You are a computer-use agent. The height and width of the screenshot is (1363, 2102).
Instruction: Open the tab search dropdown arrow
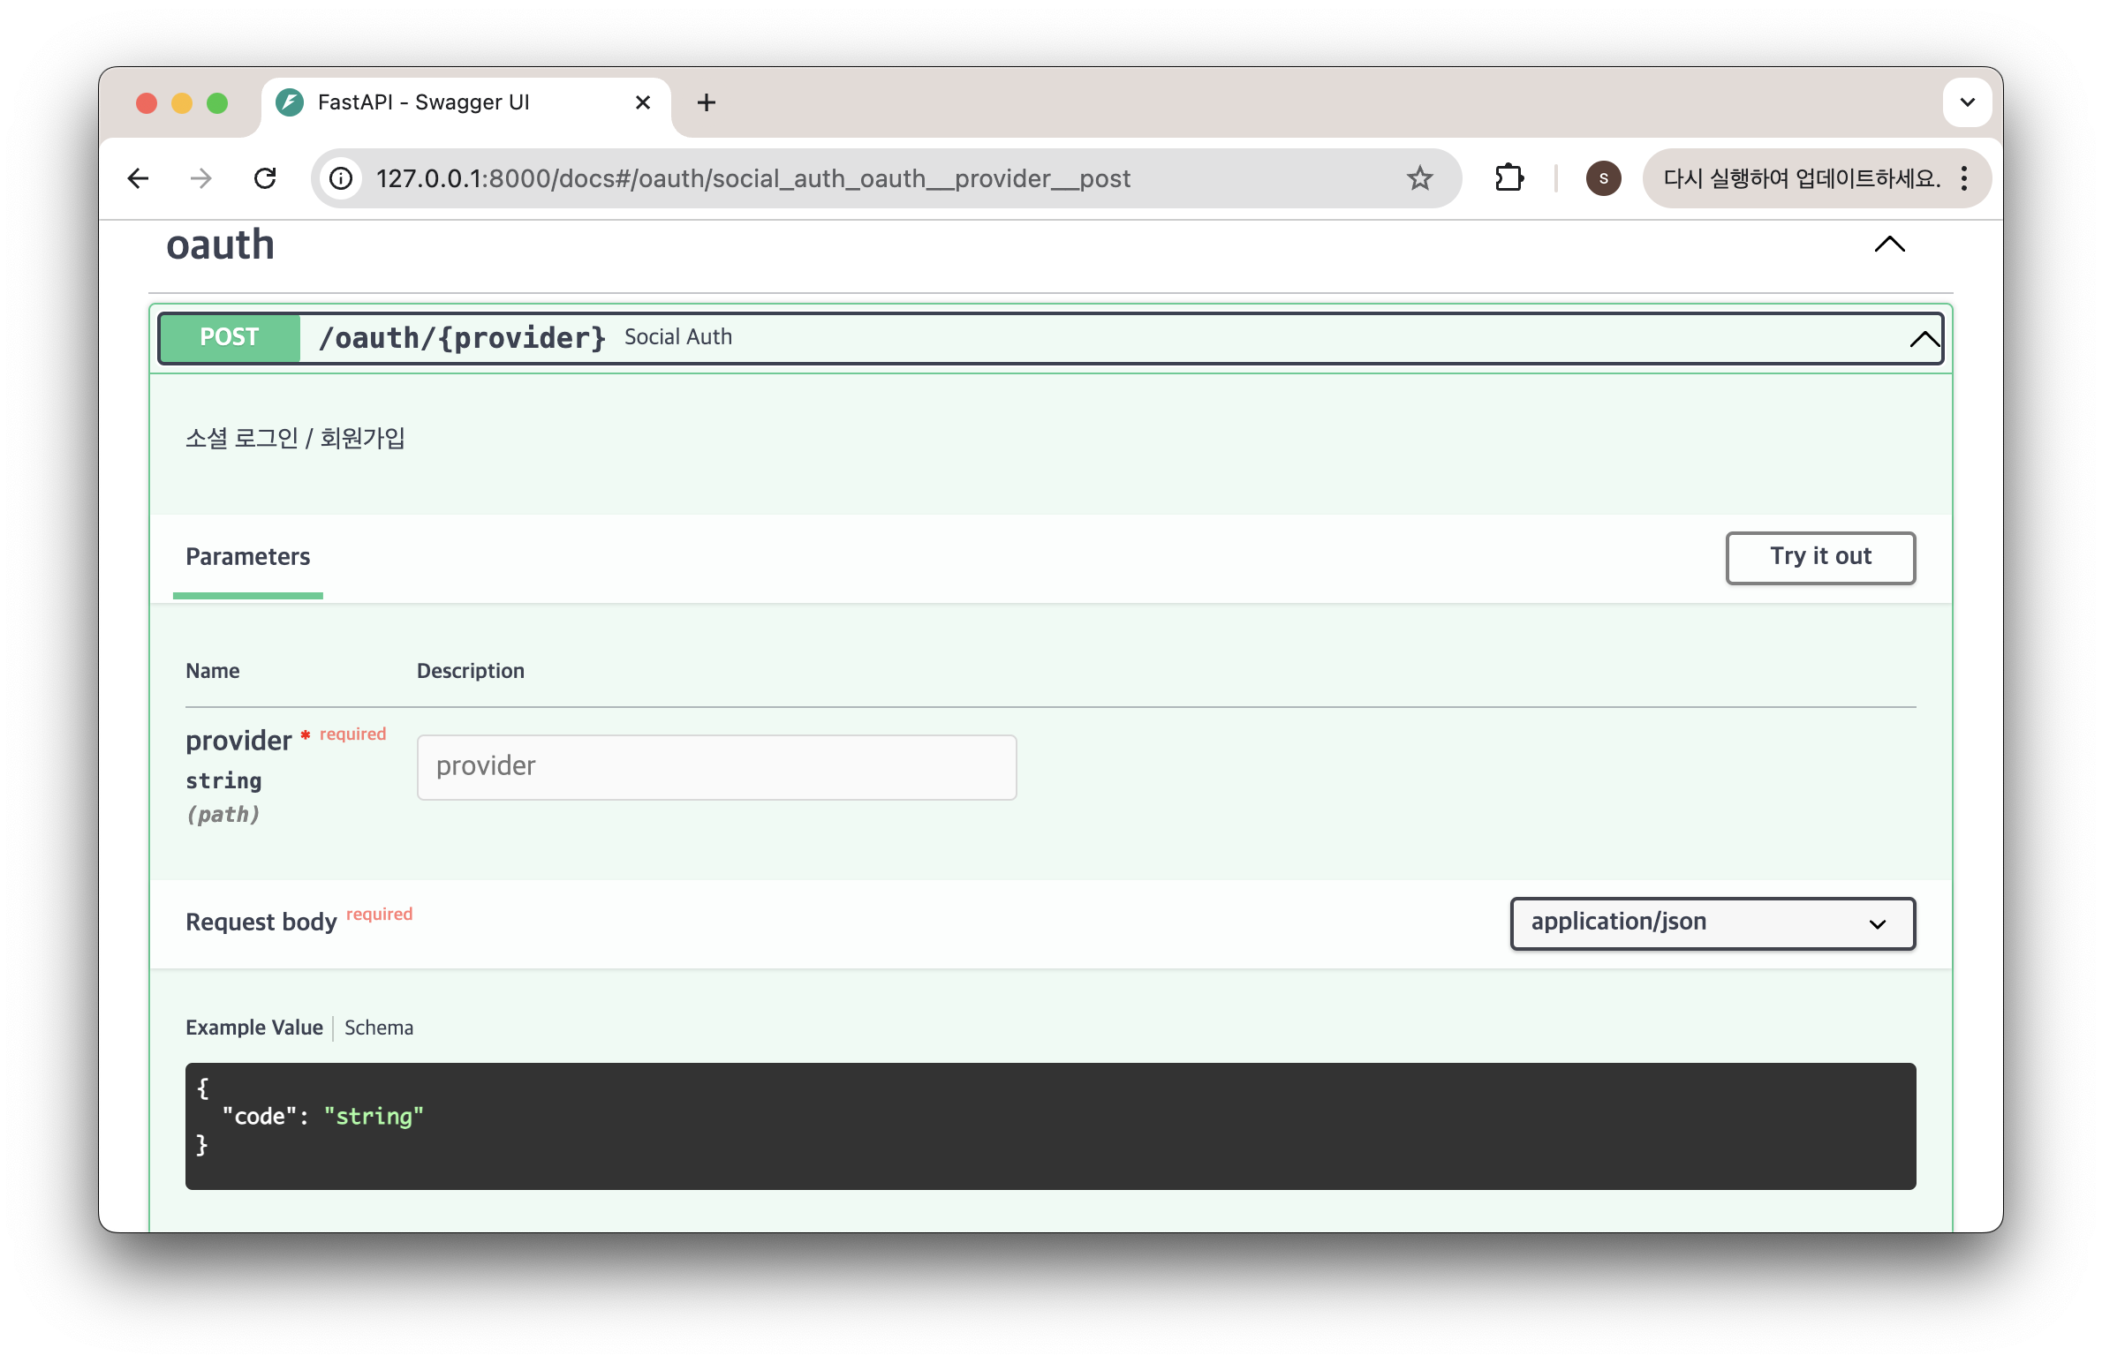click(1967, 102)
